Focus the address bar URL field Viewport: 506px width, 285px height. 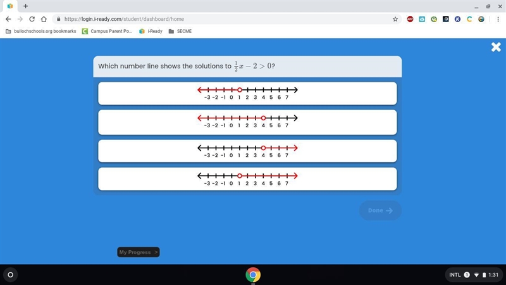[226, 19]
